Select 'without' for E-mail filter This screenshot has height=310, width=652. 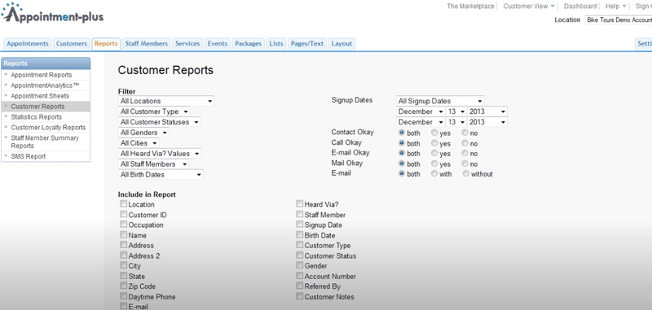click(465, 173)
